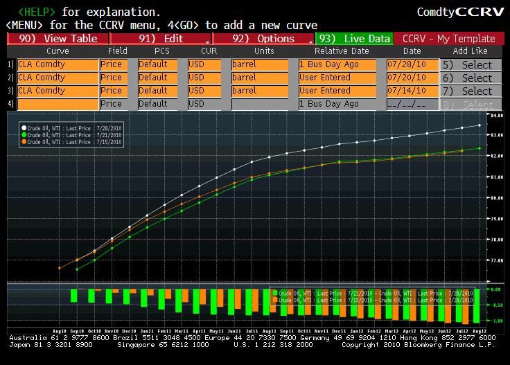Click the white 7/28/2010 curve legend marker

point(24,128)
